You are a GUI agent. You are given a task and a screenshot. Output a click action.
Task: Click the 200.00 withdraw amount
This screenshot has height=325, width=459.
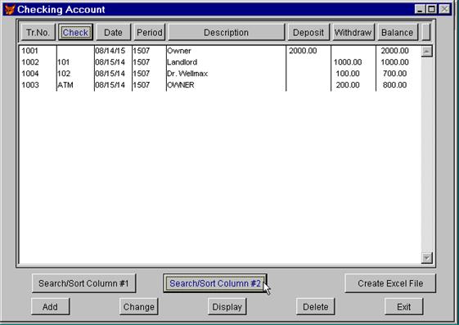348,85
